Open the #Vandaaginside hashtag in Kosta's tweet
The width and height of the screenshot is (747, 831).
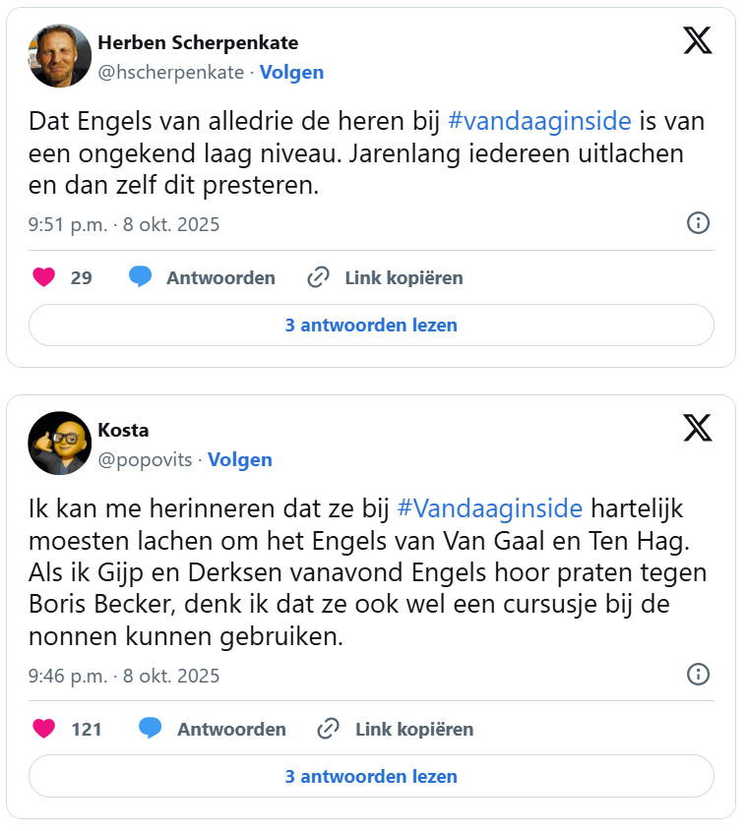[x=489, y=508]
